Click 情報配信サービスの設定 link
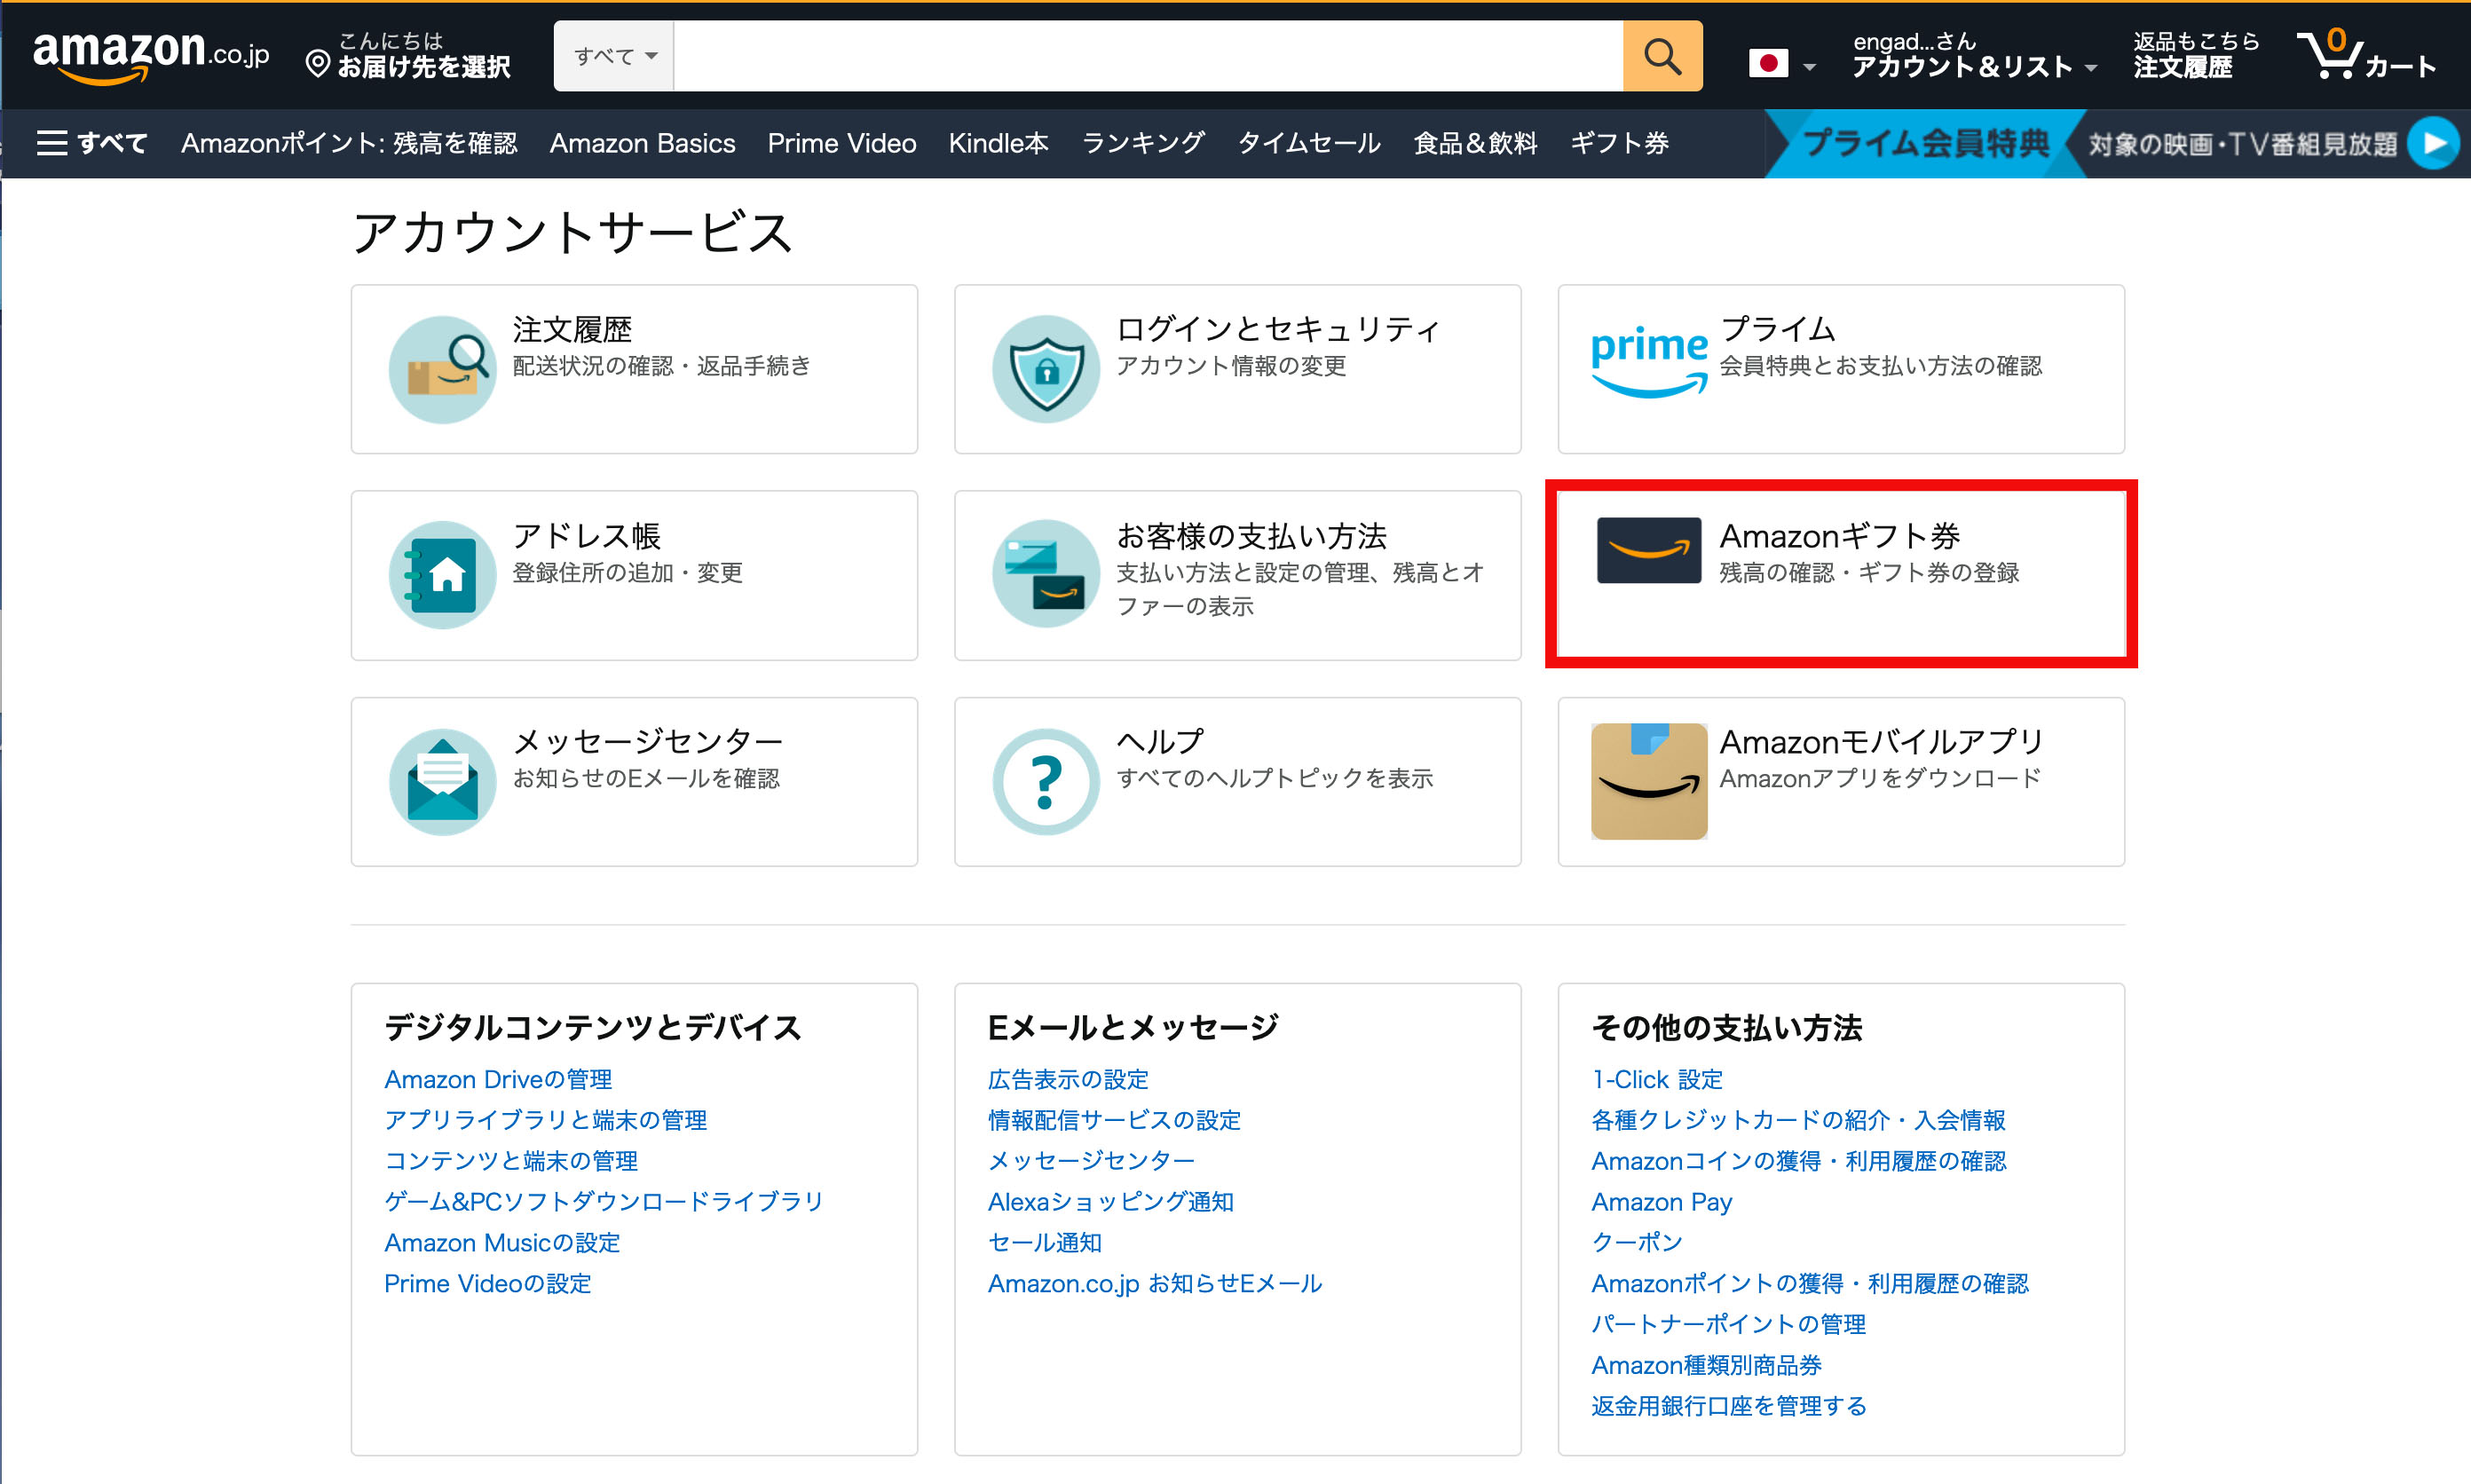 coord(1114,1120)
